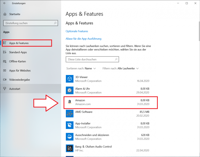200x157 pixels.
Task: Go to Startseite
Action: 15,14
